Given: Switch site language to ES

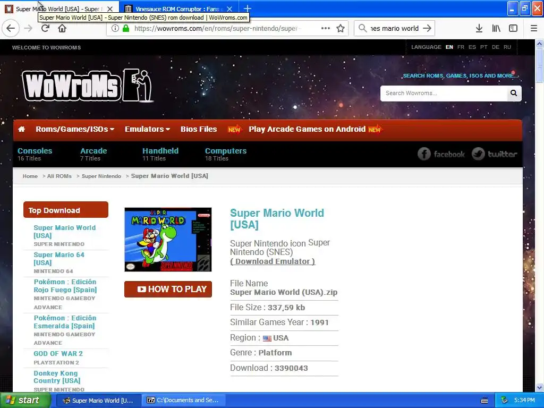Looking at the screenshot, I should (x=472, y=47).
